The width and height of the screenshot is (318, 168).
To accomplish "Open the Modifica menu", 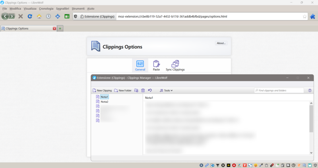I will [15, 8].
